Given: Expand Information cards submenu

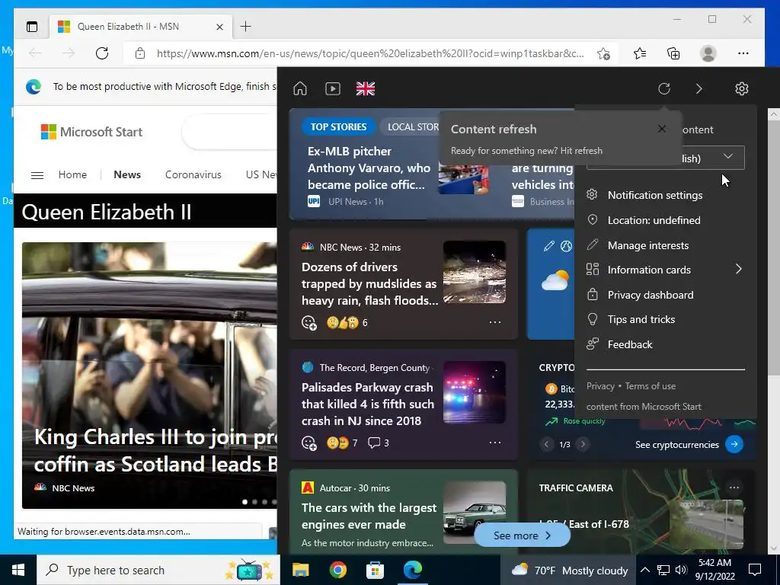Looking at the screenshot, I should tap(665, 270).
